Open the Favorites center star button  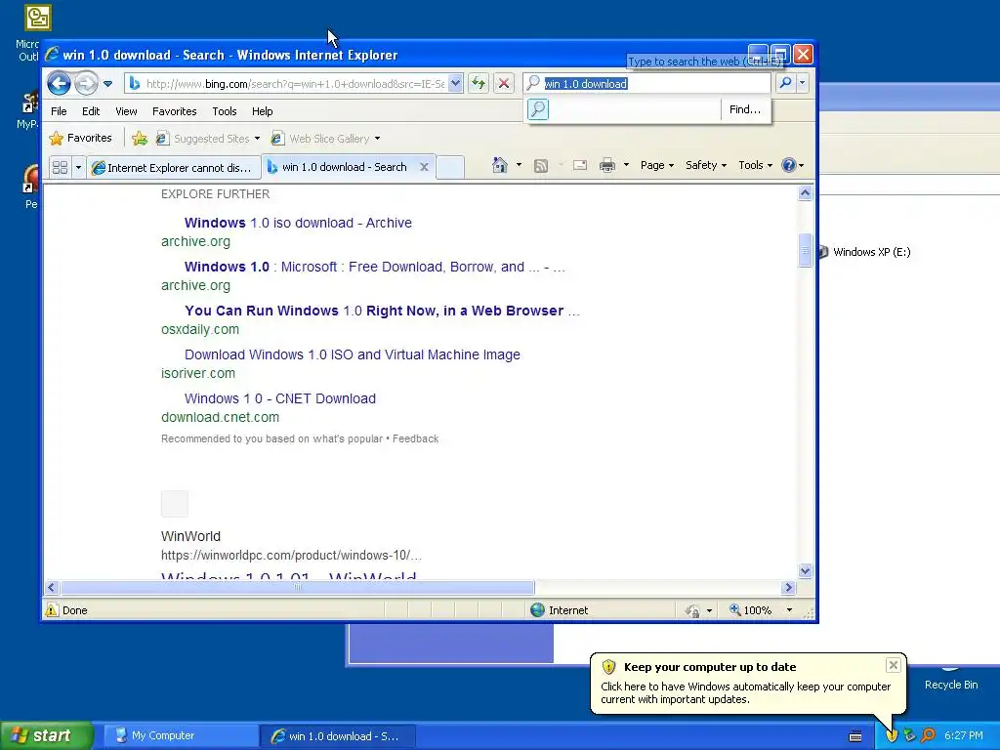[x=80, y=138]
